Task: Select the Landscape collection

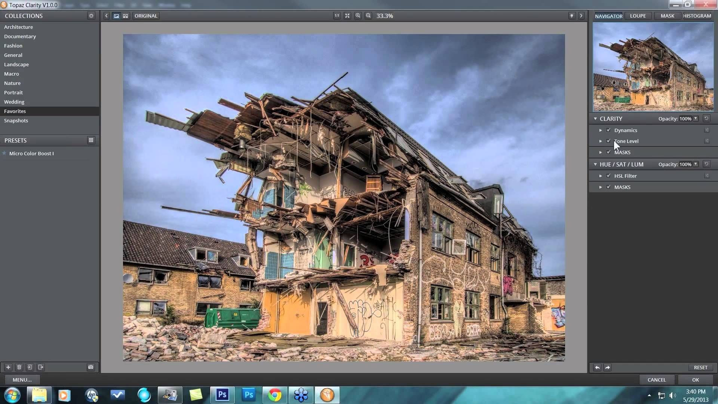Action: coord(16,64)
